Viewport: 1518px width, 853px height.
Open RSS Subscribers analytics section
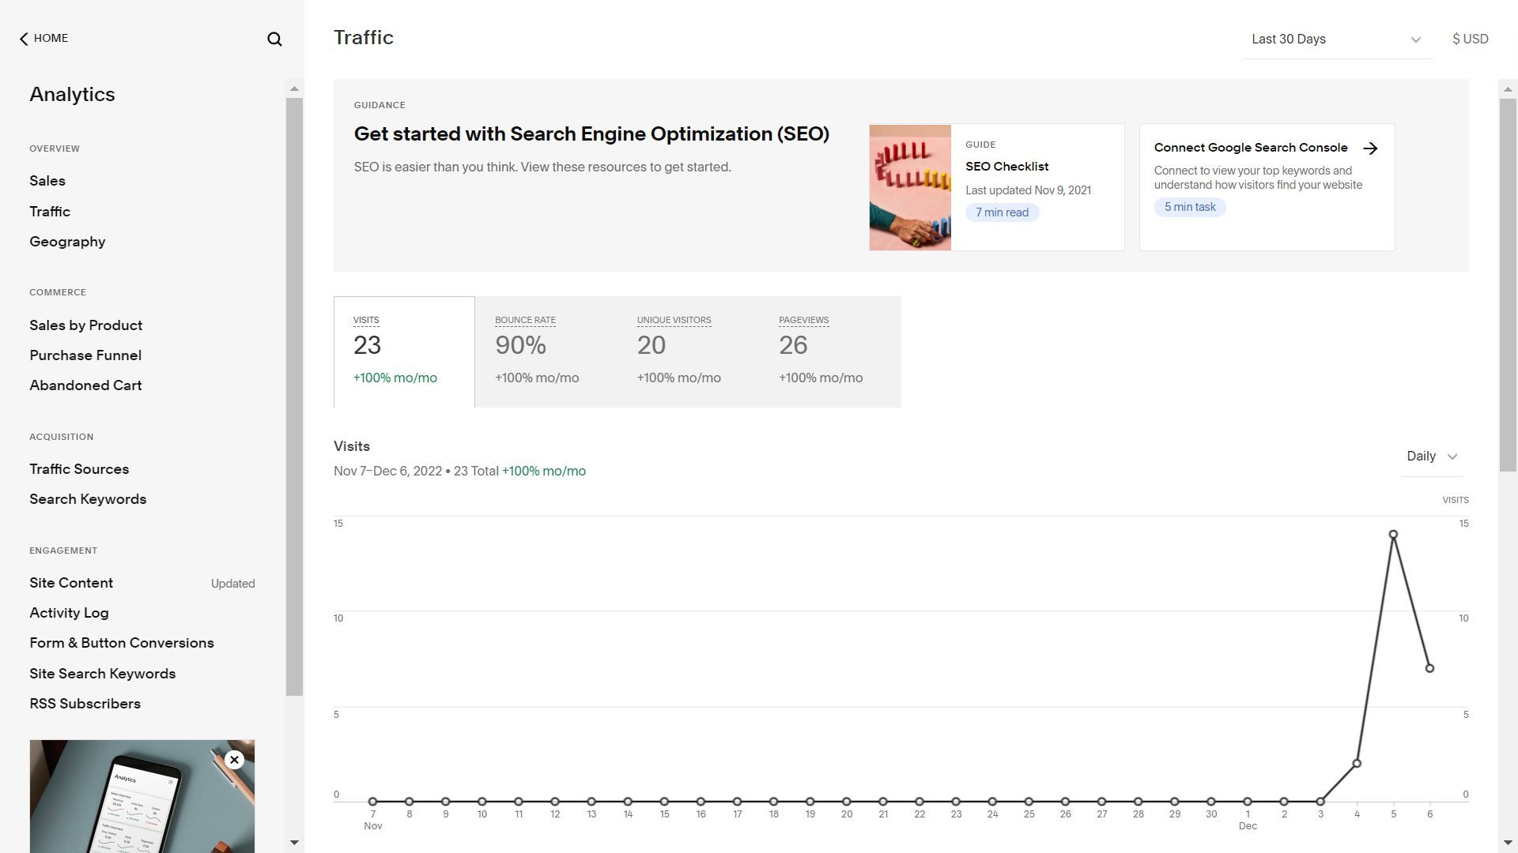tap(85, 703)
